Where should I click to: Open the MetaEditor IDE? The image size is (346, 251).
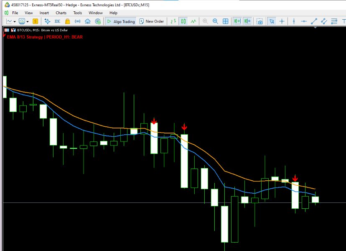pos(57,21)
